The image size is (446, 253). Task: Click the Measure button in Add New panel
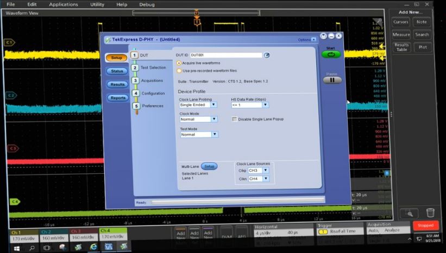[x=401, y=35]
